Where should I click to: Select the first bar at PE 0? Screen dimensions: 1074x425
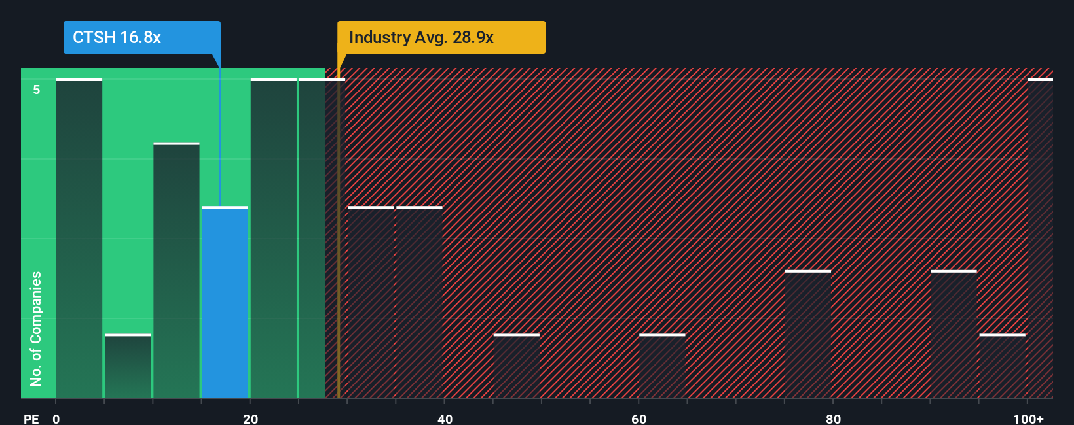[79, 238]
